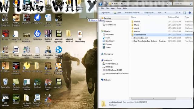Click the horizontal scrollbar in file list

click(x=153, y=98)
